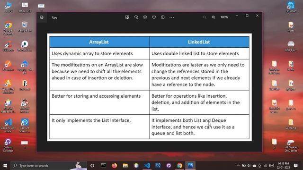Add photo to favorites with heart icon

click(x=154, y=17)
